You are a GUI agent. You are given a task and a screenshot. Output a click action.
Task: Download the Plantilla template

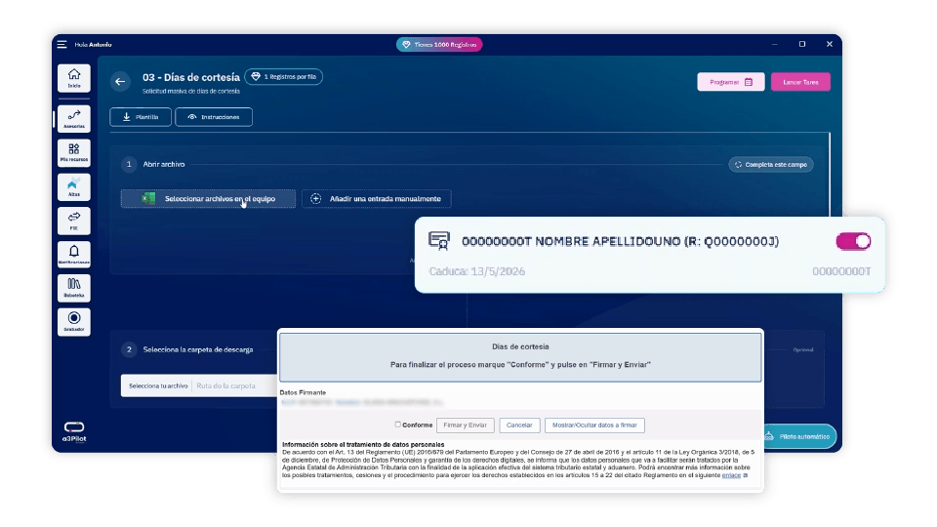pos(141,117)
